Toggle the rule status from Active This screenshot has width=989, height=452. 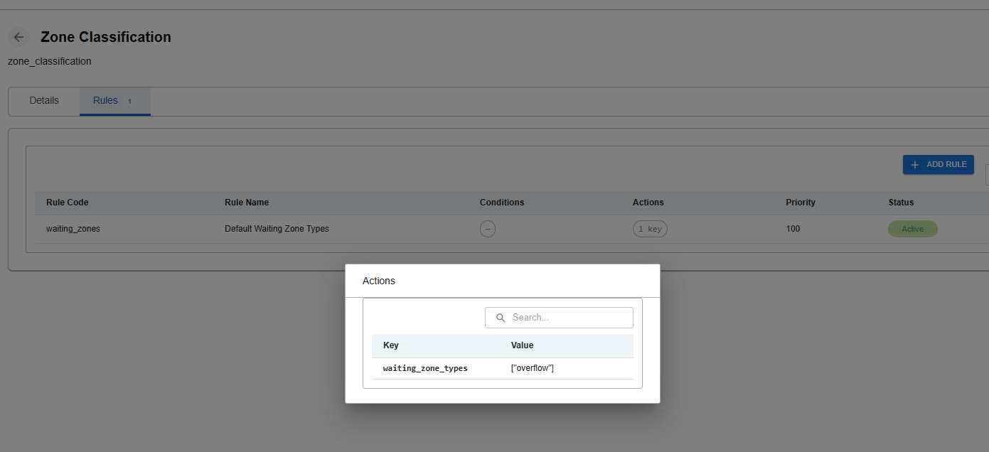click(x=912, y=228)
